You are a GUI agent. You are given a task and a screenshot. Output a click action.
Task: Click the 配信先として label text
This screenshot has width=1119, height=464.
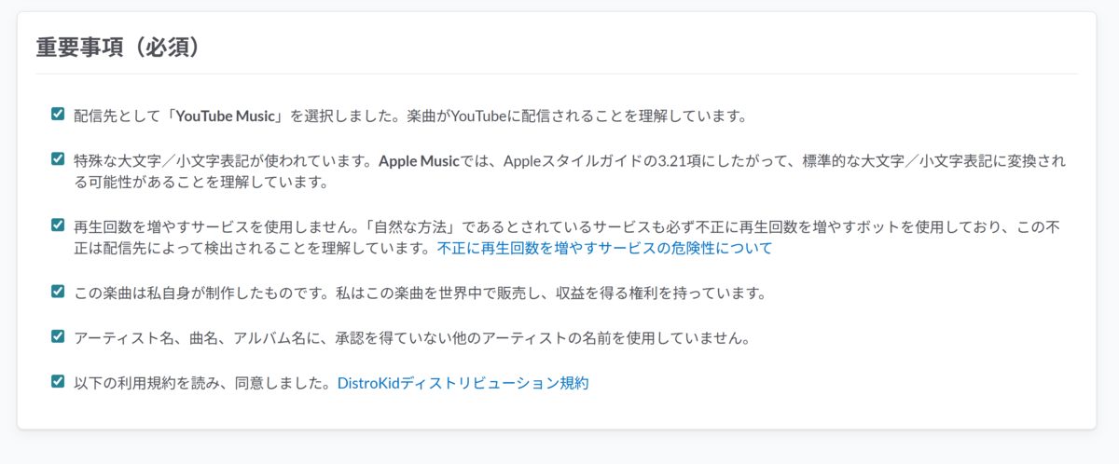tap(117, 116)
